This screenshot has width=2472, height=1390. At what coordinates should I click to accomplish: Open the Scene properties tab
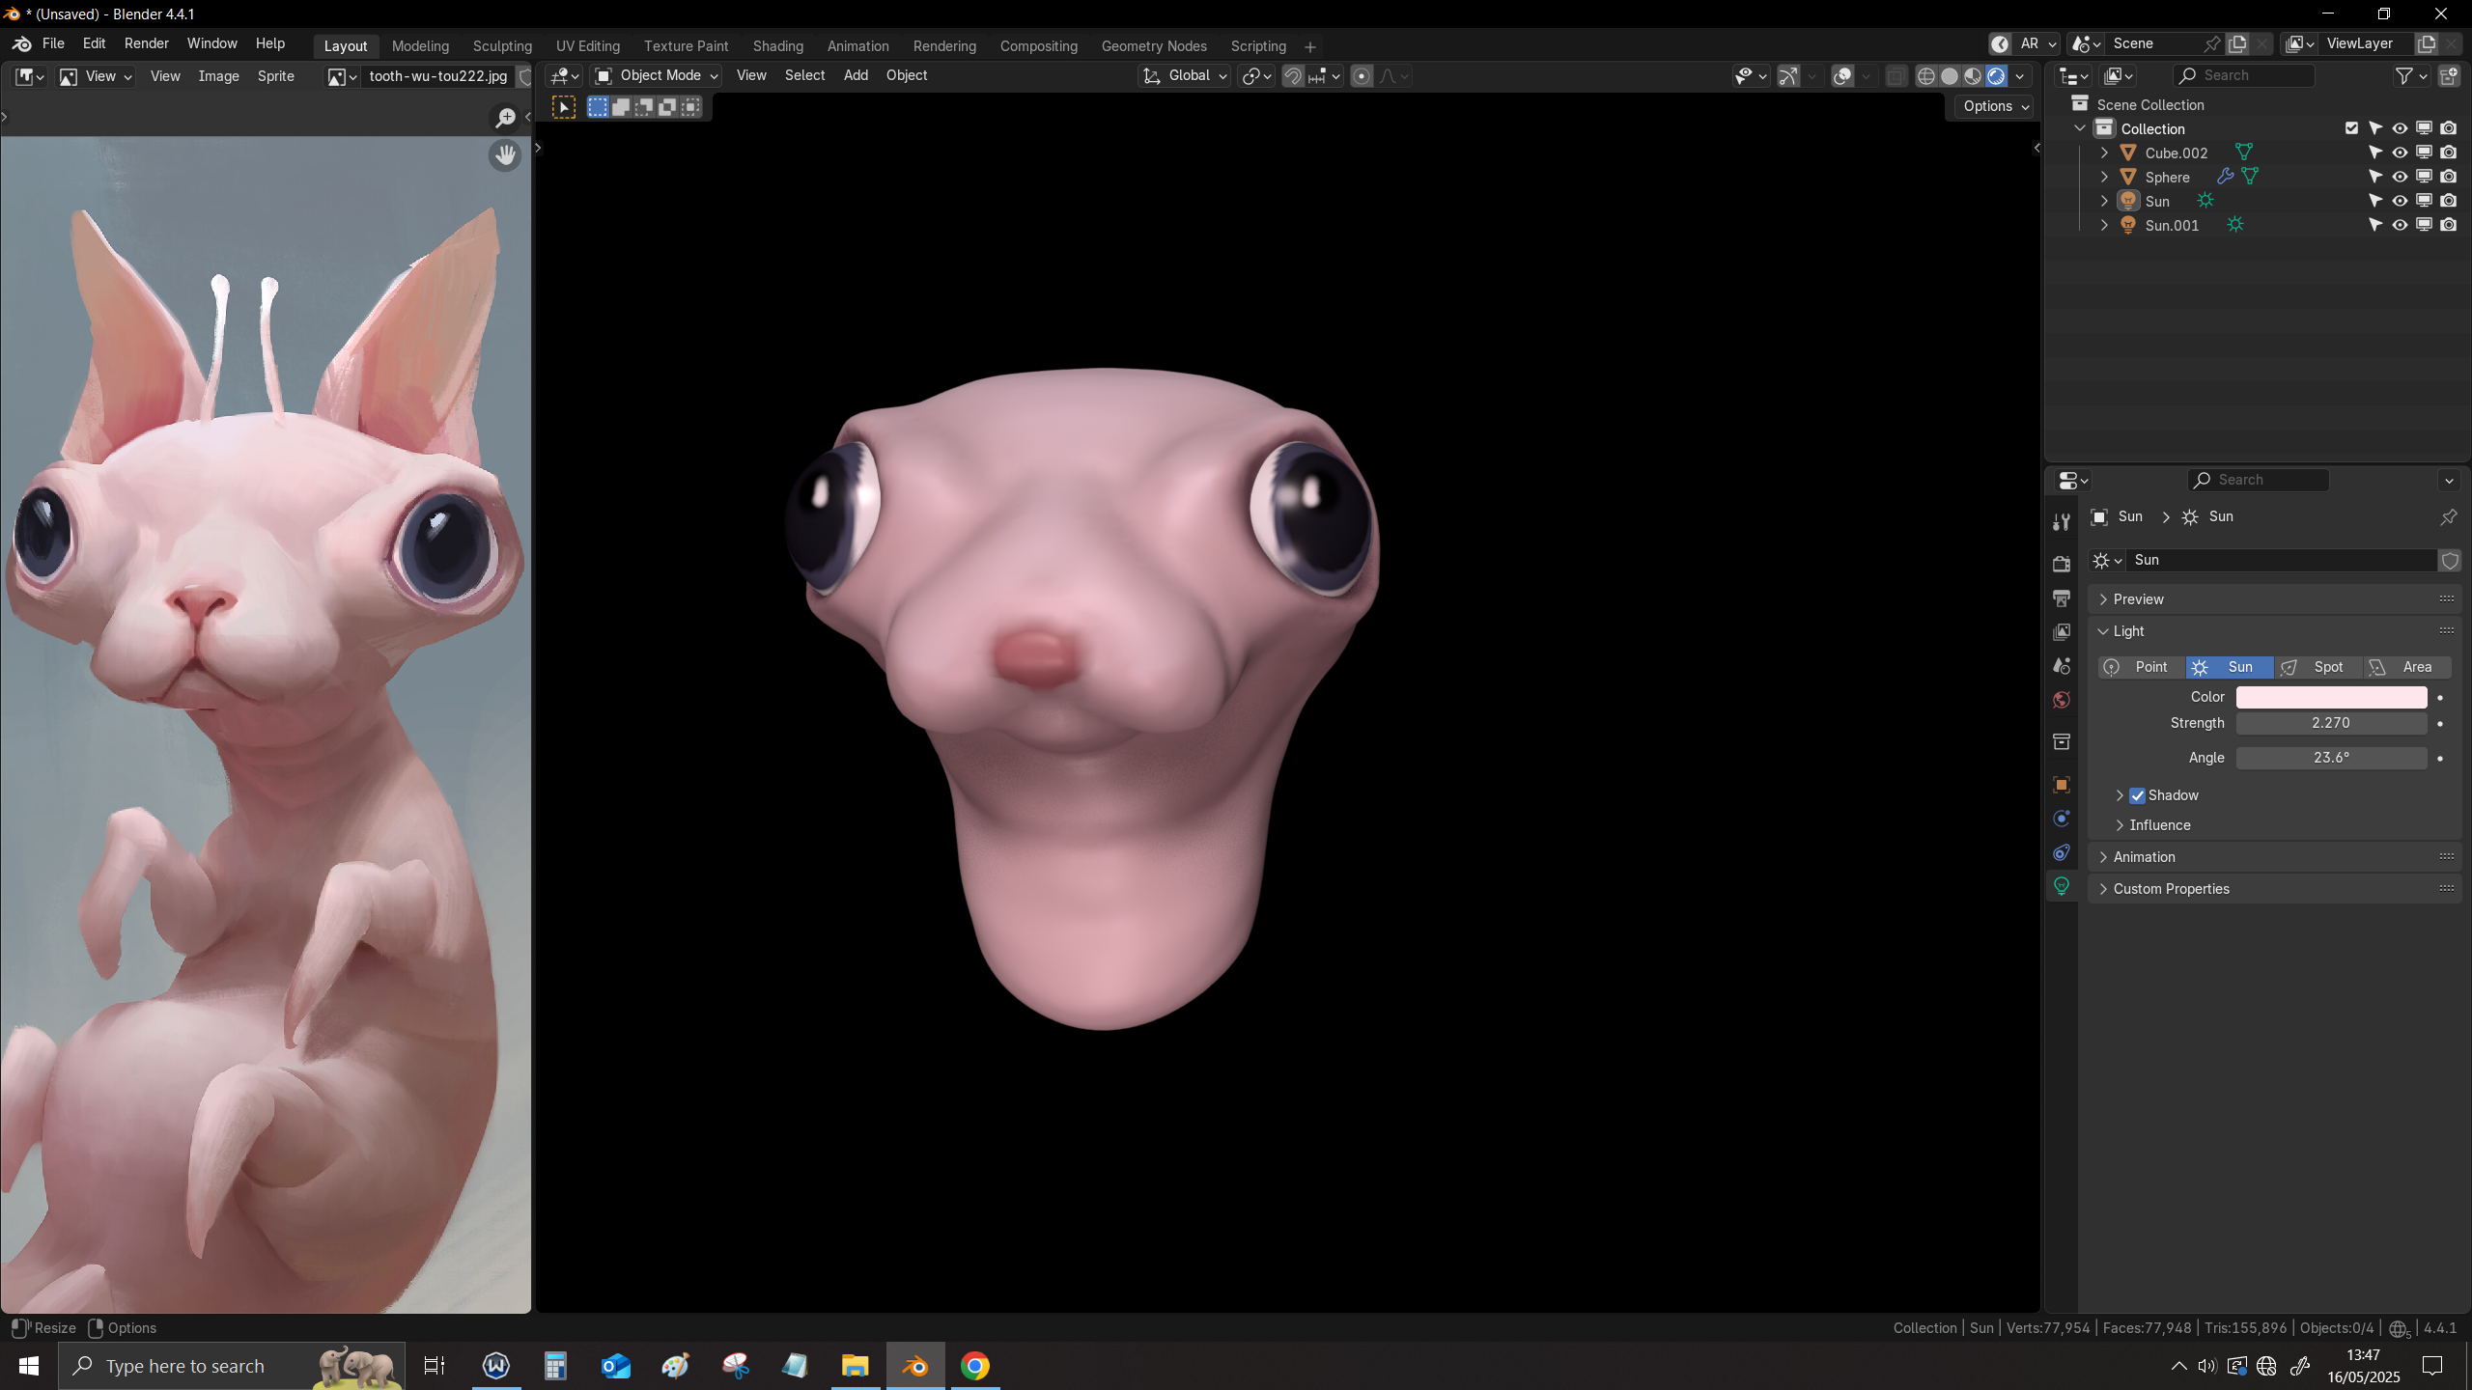[x=2062, y=666]
